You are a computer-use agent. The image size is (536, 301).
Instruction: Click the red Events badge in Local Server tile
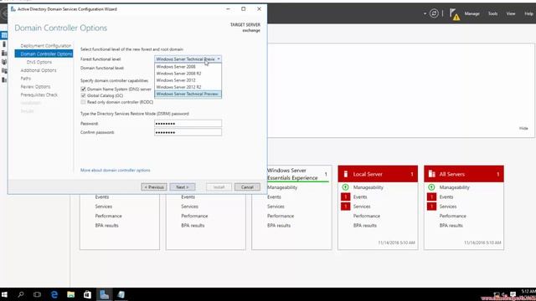pyautogui.click(x=346, y=197)
